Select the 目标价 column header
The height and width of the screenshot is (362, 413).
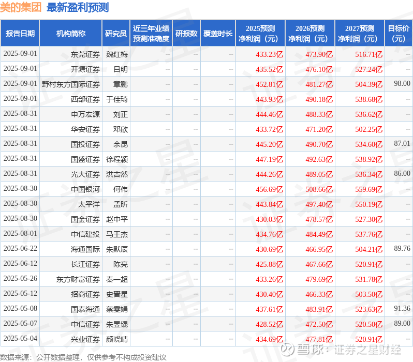pyautogui.click(x=399, y=34)
